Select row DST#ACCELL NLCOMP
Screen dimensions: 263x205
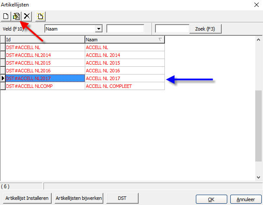coord(45,86)
